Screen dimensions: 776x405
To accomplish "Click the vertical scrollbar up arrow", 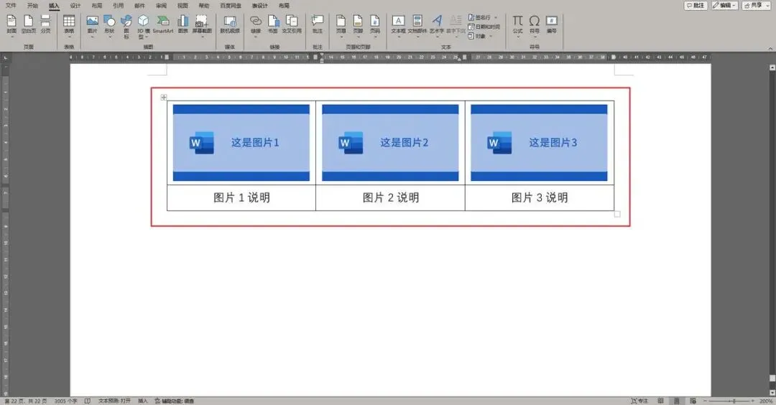I will pos(772,67).
